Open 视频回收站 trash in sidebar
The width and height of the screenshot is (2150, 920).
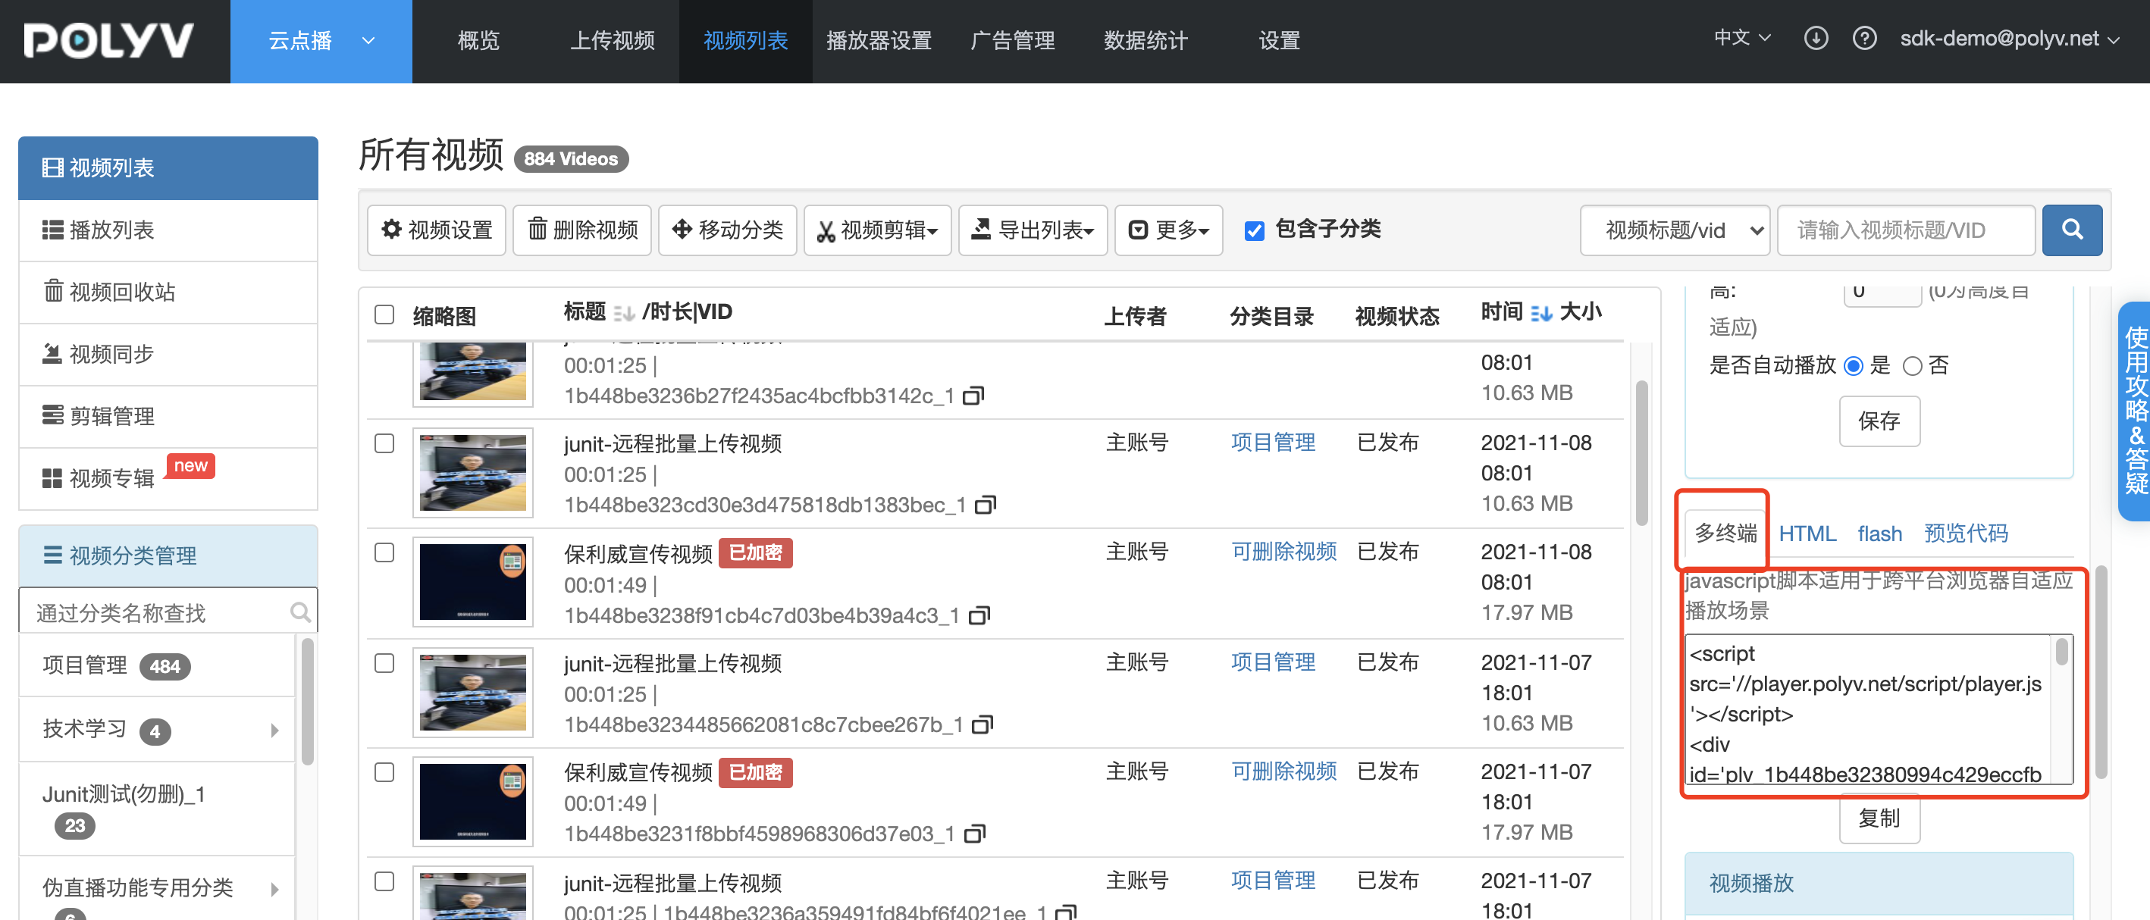[168, 292]
